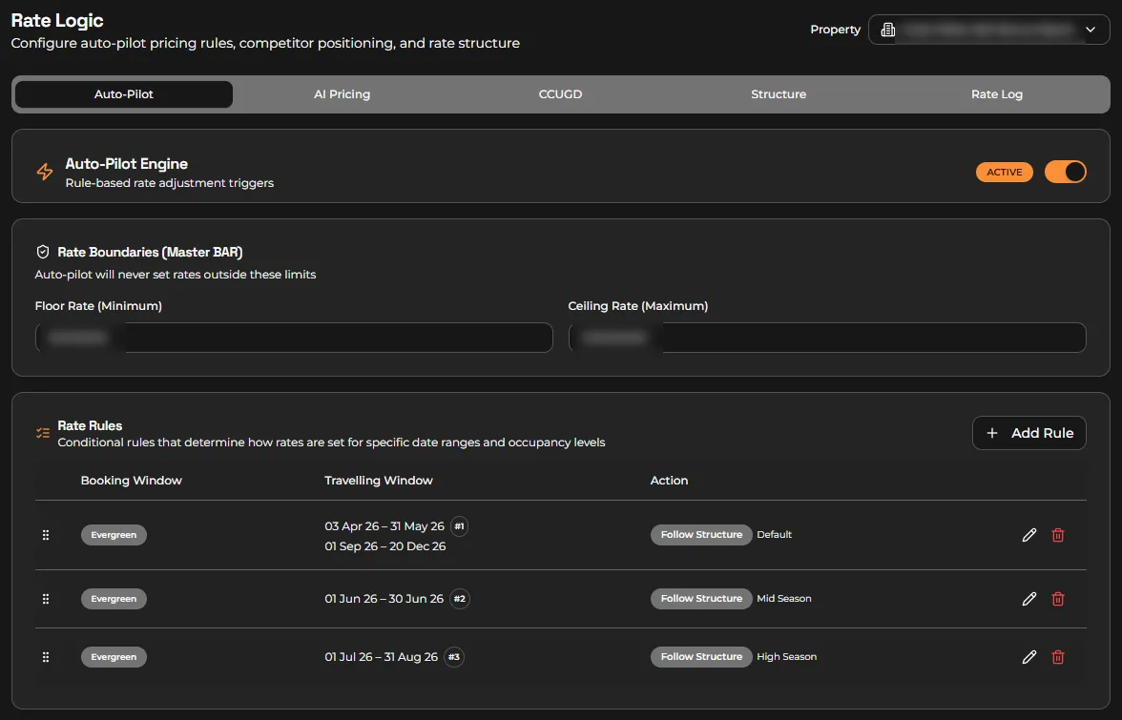Click the #3 priority badge

click(x=454, y=657)
